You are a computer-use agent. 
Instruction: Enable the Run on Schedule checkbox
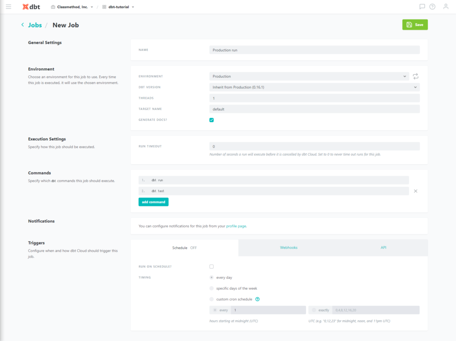coord(211,267)
